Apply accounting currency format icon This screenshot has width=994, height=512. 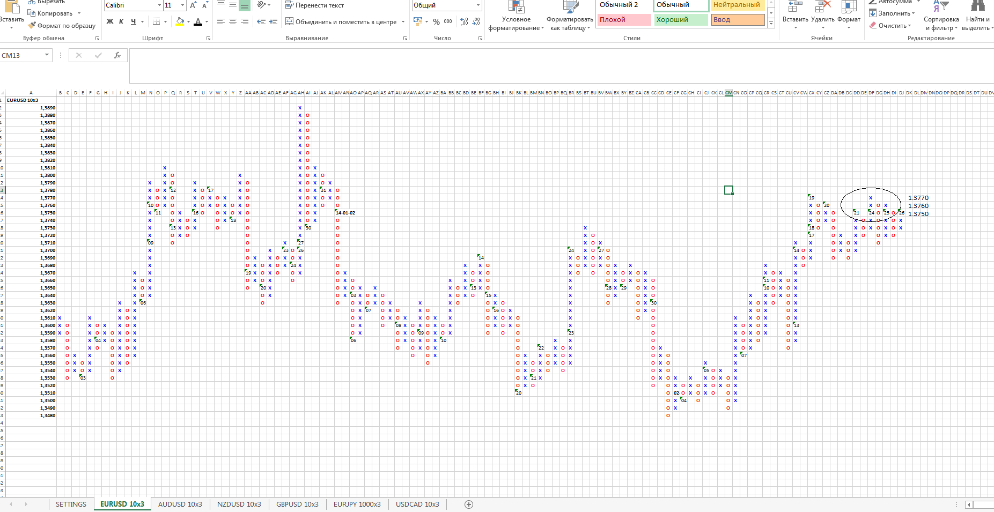[x=418, y=21]
